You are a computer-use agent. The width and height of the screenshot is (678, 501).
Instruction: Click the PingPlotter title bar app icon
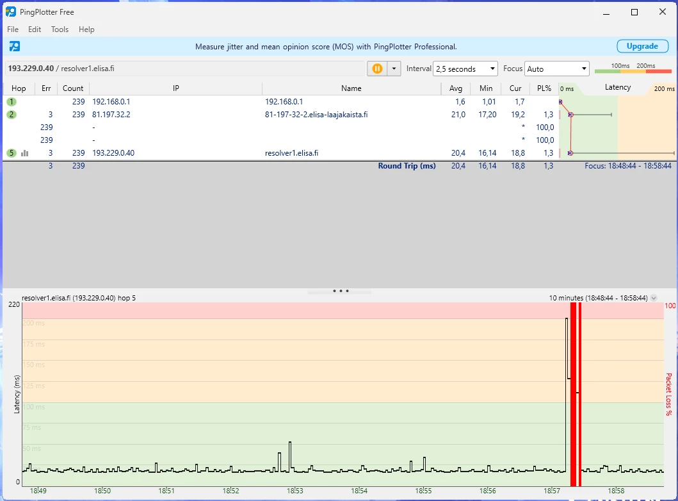pyautogui.click(x=11, y=12)
